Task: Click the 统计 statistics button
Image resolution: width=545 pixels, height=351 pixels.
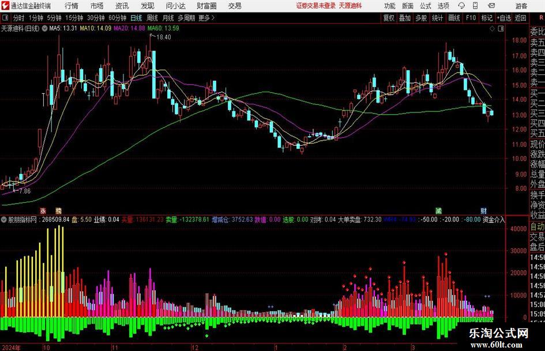Action: point(437,18)
